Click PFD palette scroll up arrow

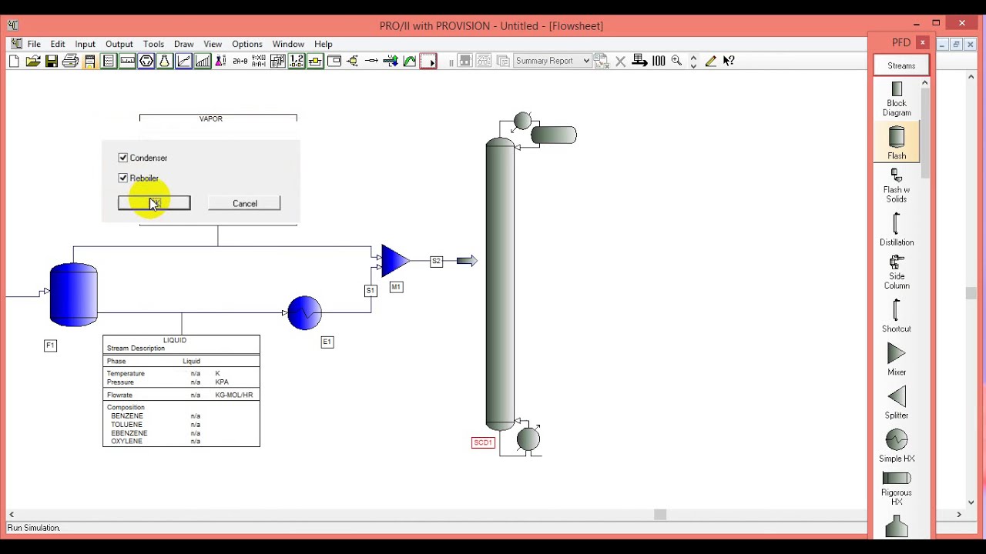click(925, 82)
